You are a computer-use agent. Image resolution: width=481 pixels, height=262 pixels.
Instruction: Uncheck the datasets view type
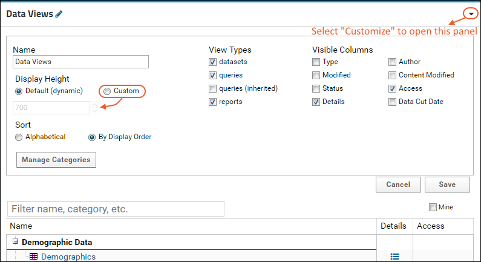click(212, 62)
